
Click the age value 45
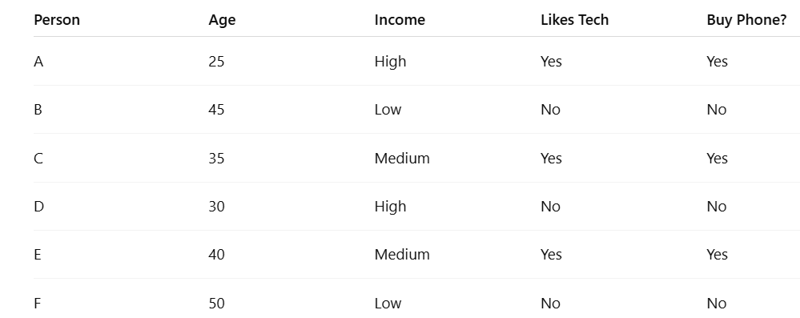click(x=216, y=110)
